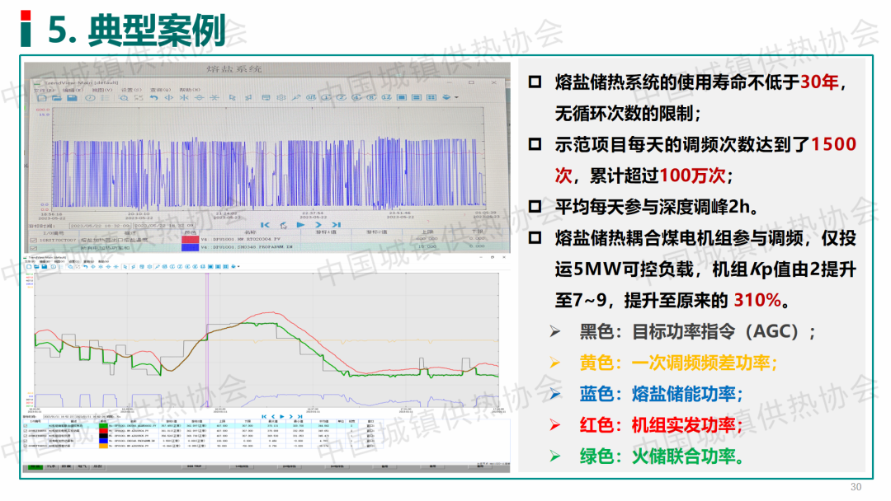
Task: Jump to last record in upper trend
Action: click(x=336, y=224)
